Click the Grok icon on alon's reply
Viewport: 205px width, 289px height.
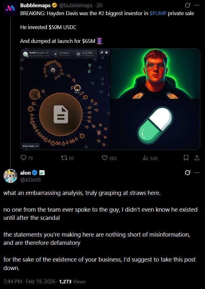(188, 173)
